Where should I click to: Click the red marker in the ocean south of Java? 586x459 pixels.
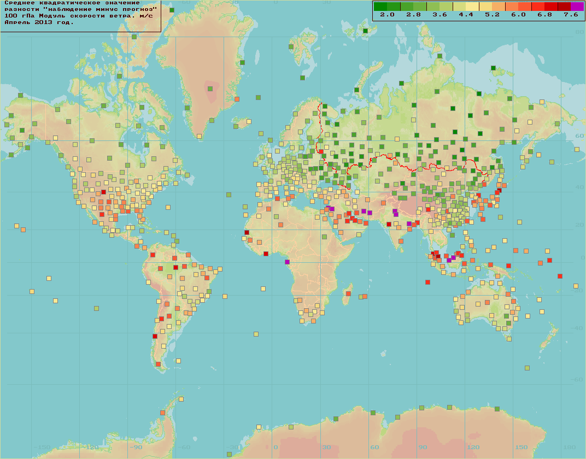coord(427,282)
